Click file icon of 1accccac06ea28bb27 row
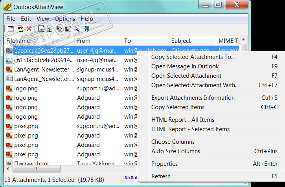The height and width of the screenshot is (187, 285). pos(9,51)
